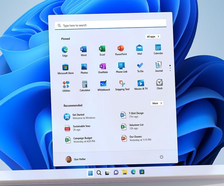Open Search from the taskbar
224x186 pixels.
click(x=99, y=173)
